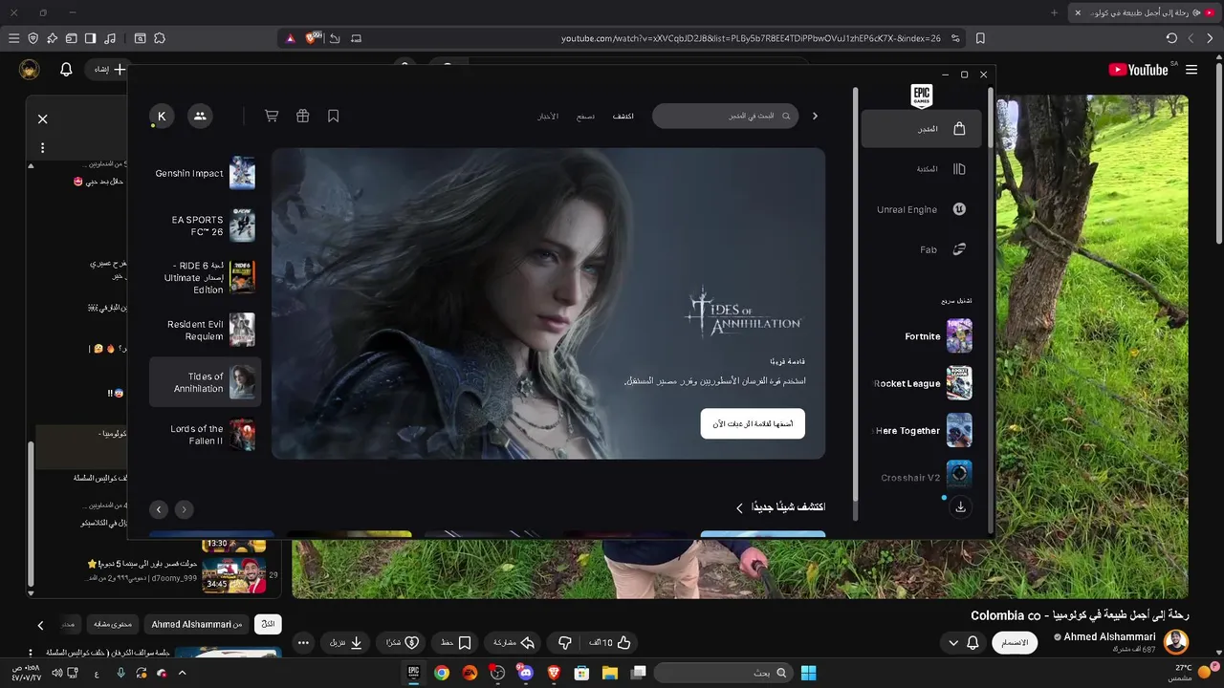
Task: Expand the subscription notification bell dropdown
Action: click(x=962, y=642)
